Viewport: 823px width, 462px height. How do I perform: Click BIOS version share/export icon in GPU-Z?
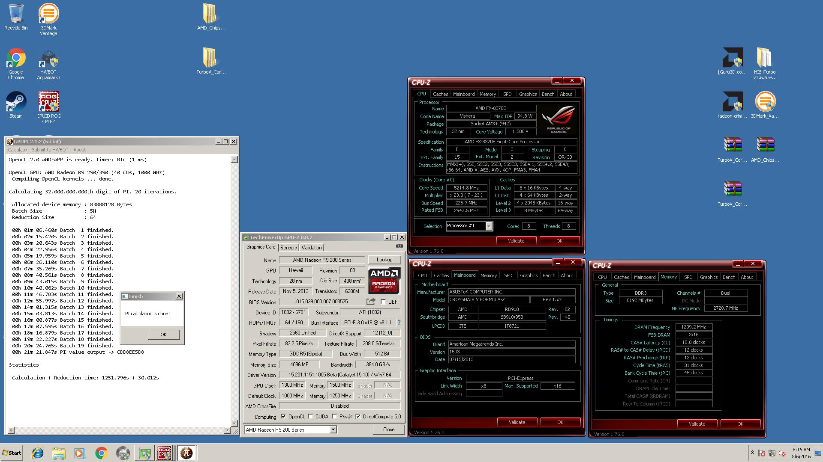[371, 302]
